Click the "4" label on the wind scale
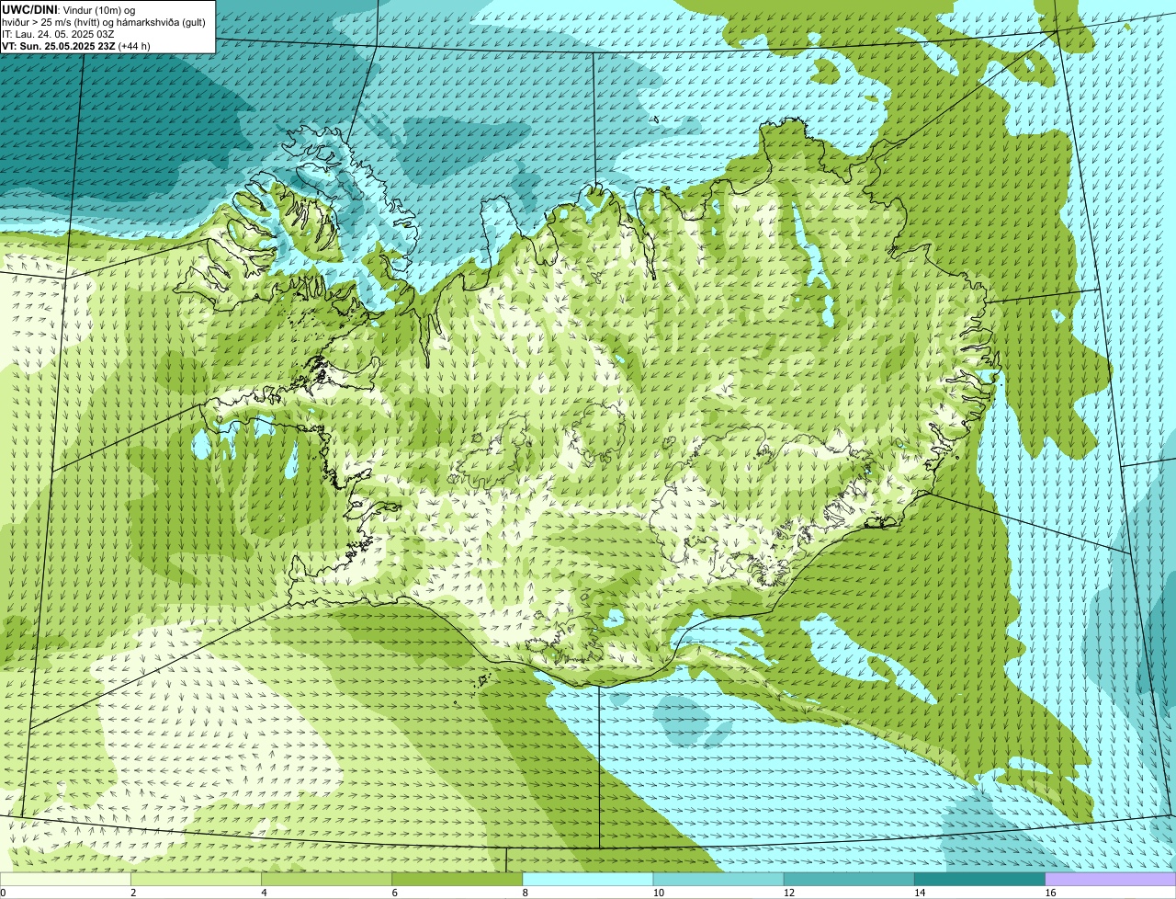Image resolution: width=1176 pixels, height=899 pixels. 264,893
